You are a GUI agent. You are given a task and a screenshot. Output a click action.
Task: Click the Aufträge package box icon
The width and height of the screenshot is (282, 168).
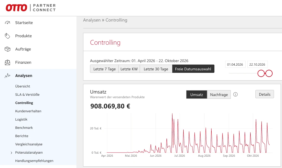(x=7, y=49)
